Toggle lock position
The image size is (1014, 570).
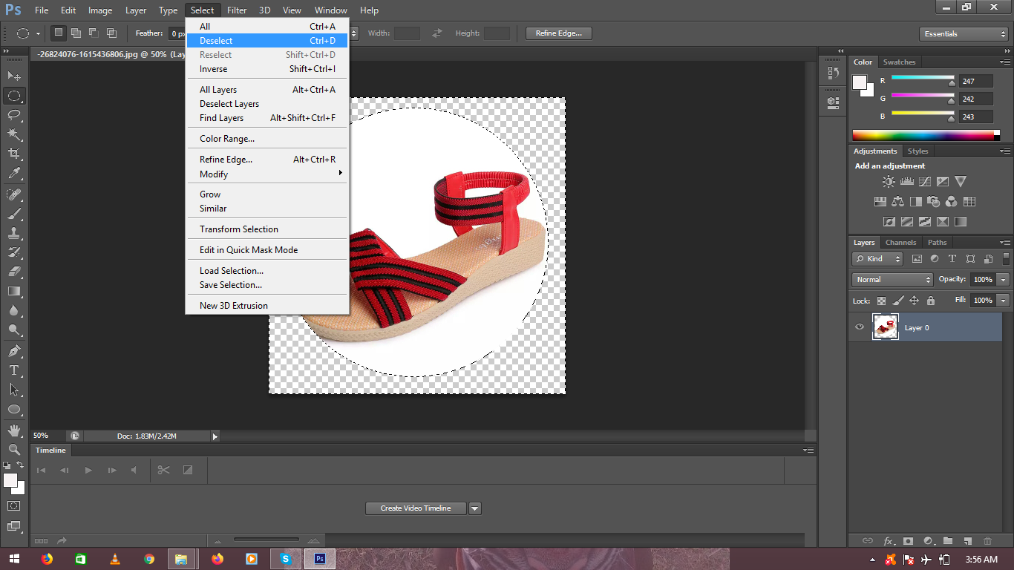pos(914,301)
